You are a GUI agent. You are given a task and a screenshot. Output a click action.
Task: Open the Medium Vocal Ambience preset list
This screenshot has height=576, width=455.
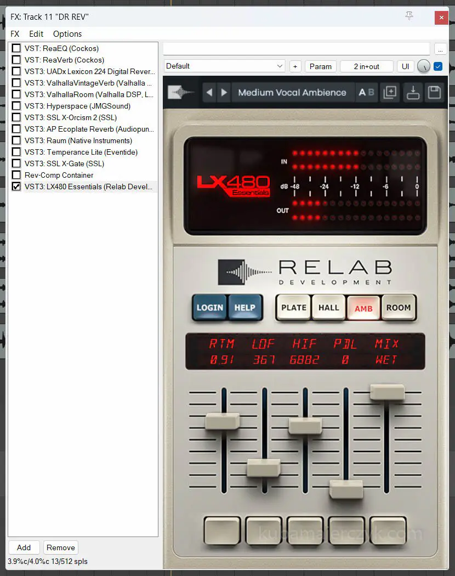(292, 93)
